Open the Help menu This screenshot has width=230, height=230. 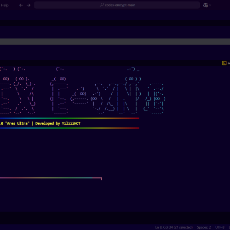[5, 5]
